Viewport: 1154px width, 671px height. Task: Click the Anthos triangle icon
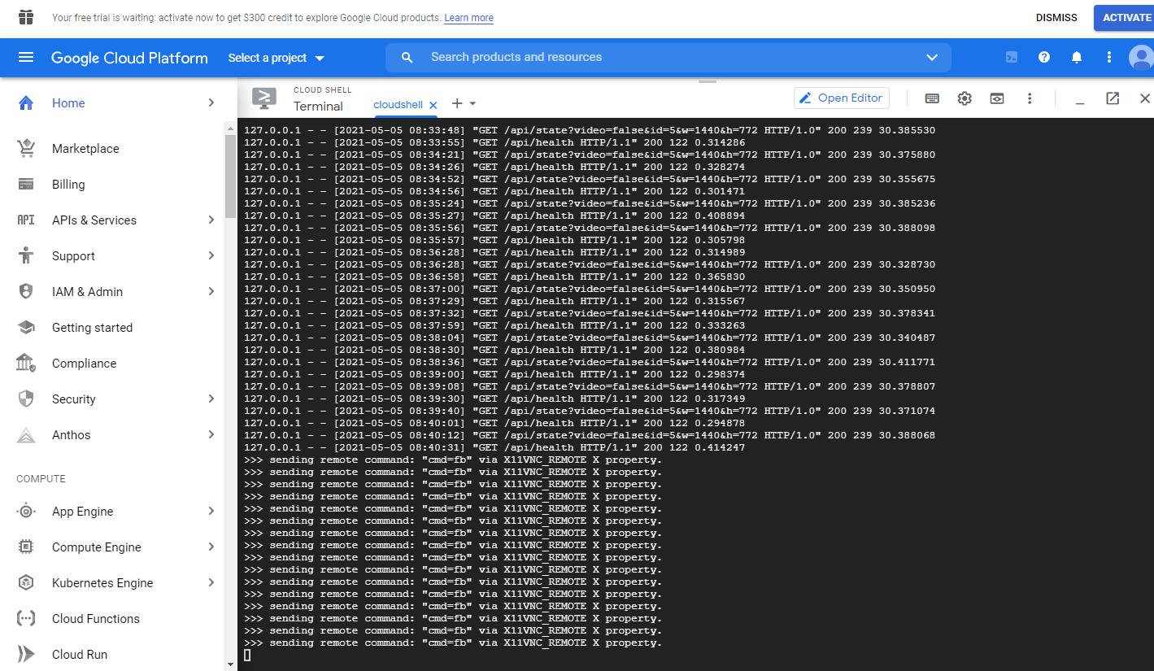click(x=26, y=435)
